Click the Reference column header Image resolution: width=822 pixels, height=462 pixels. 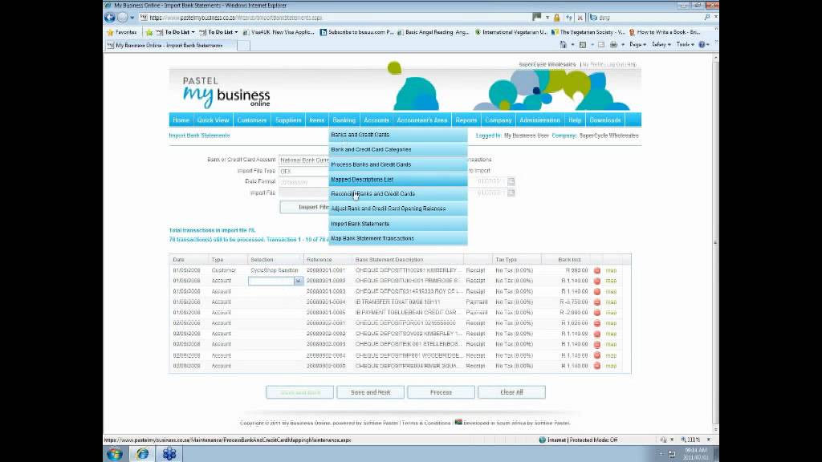[x=319, y=260]
